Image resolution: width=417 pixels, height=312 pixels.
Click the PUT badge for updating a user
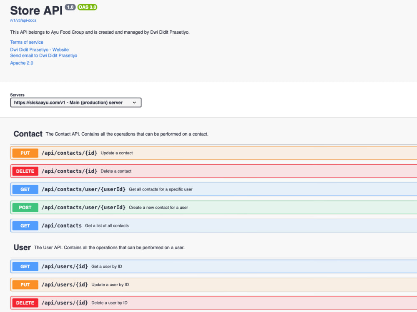25,285
